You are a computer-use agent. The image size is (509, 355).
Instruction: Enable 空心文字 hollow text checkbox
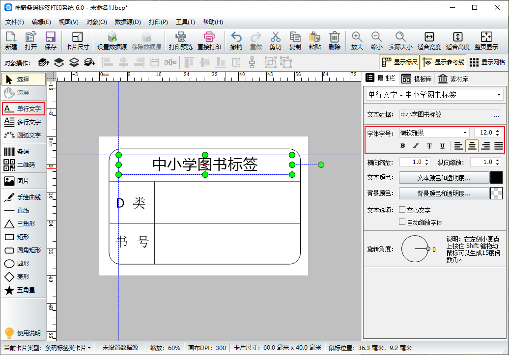[402, 210]
